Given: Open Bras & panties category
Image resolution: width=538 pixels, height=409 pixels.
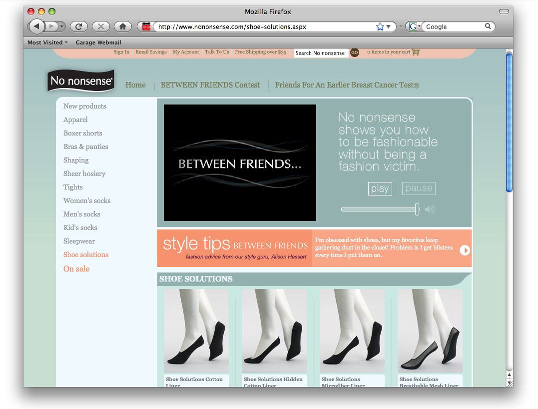Looking at the screenshot, I should (86, 146).
